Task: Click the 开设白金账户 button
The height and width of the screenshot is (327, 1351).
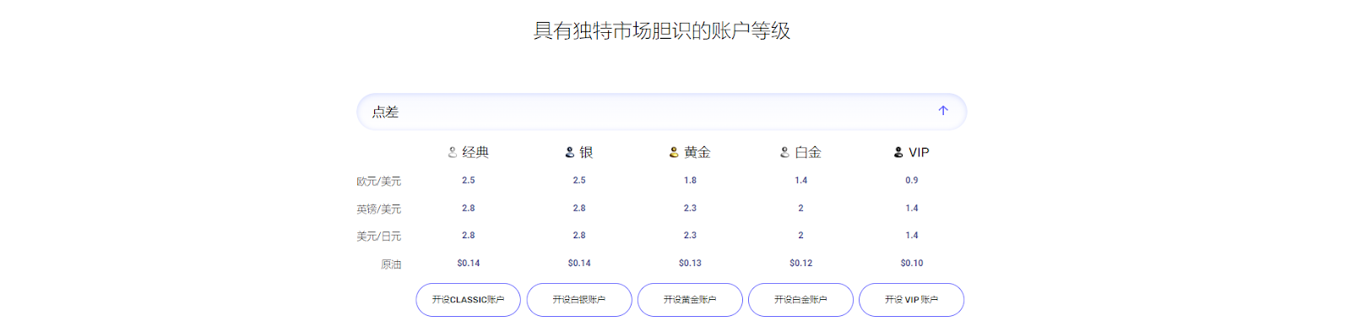Action: [800, 300]
